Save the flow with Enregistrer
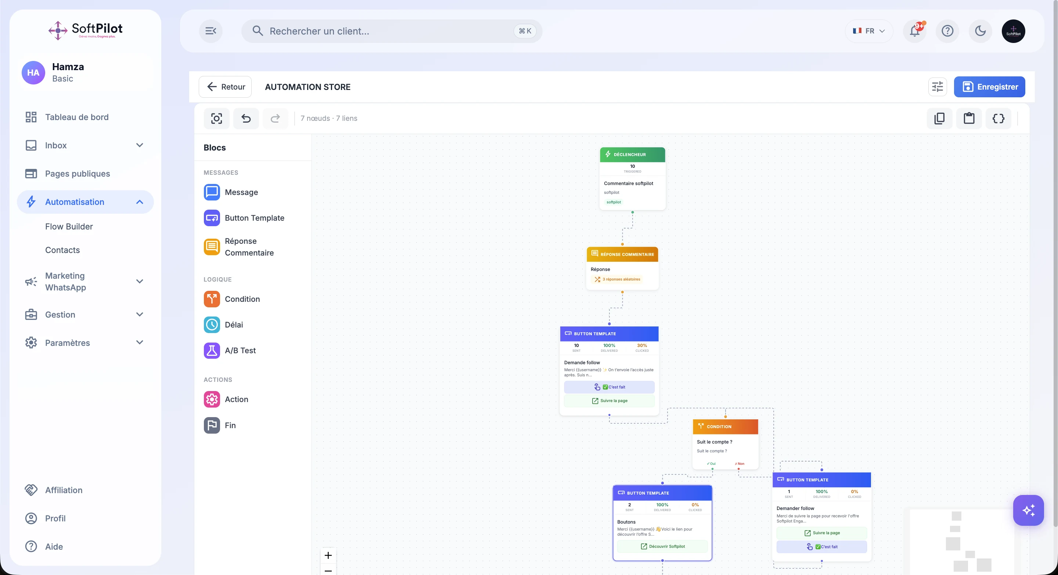Viewport: 1058px width, 575px height. [x=989, y=87]
